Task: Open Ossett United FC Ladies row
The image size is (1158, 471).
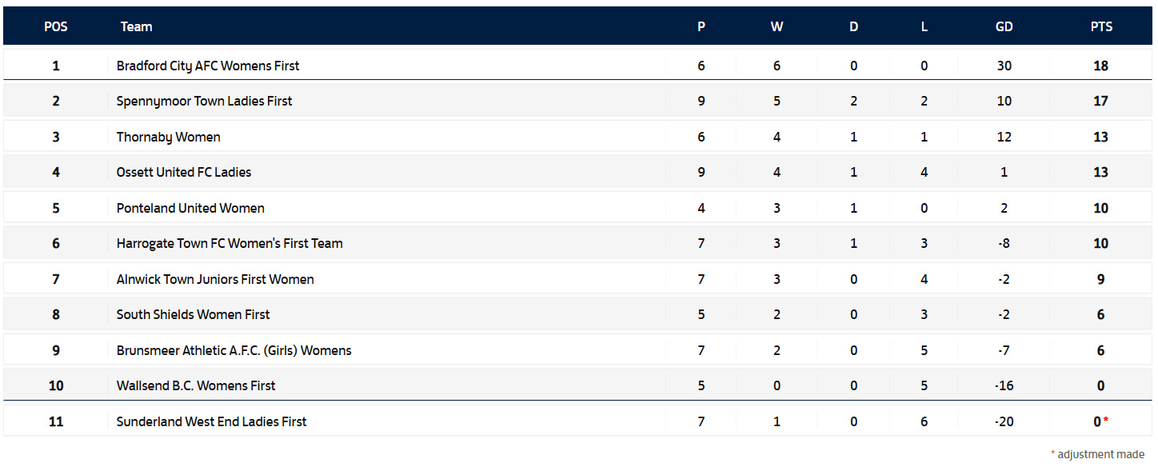Action: [x=184, y=172]
